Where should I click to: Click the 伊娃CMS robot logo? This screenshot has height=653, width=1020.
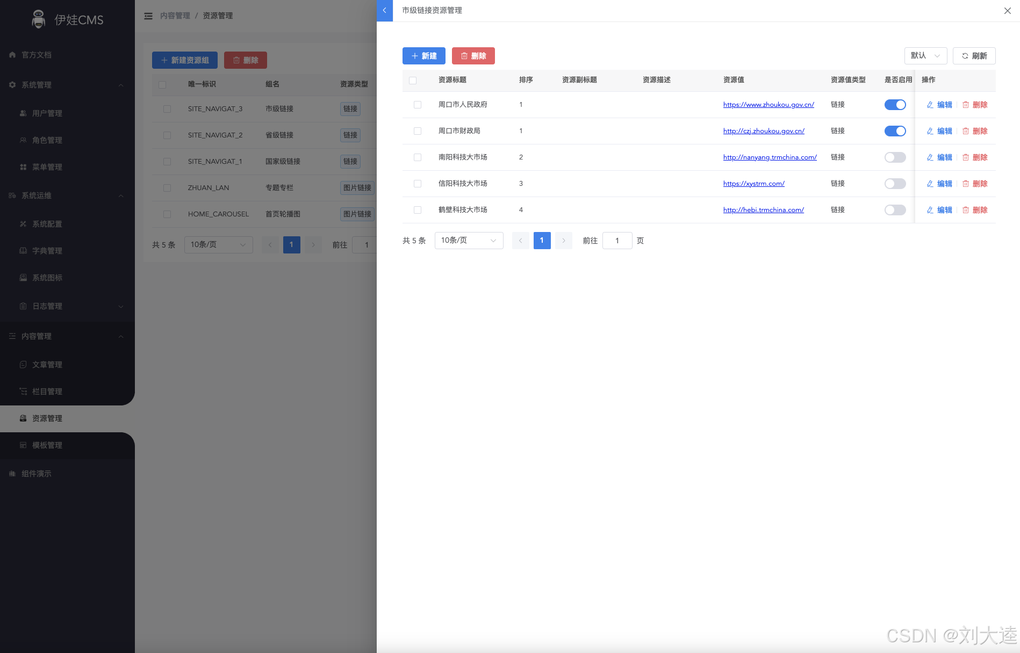38,19
